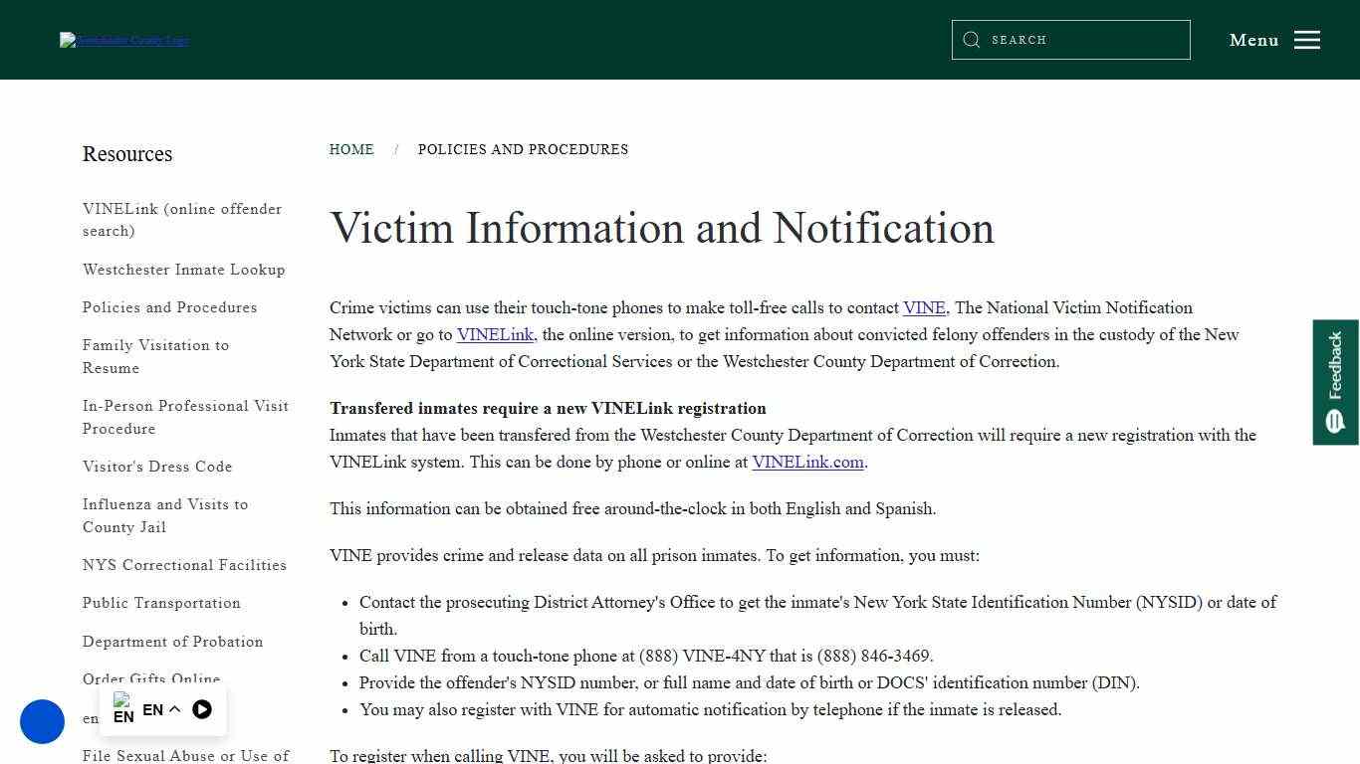
Task: Click the Menu label next to hamburger
Action: (x=1253, y=40)
